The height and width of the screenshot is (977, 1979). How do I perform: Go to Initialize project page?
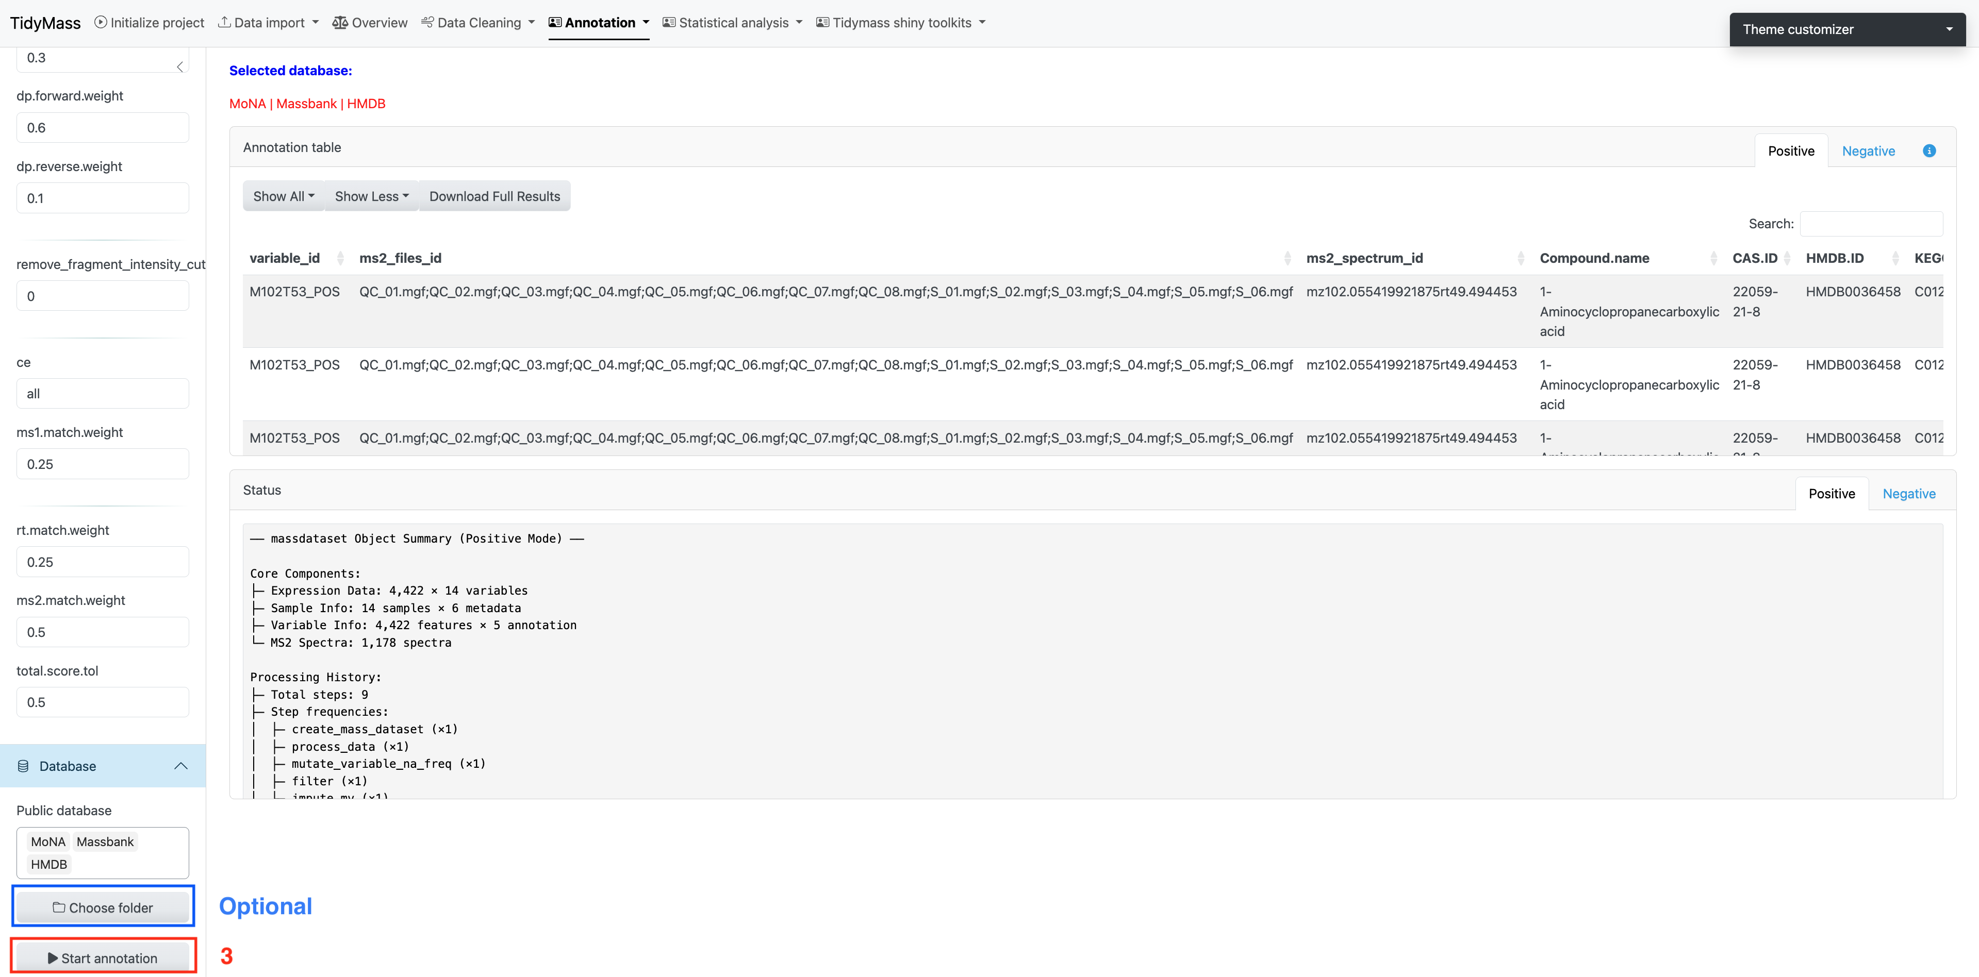[x=149, y=23]
